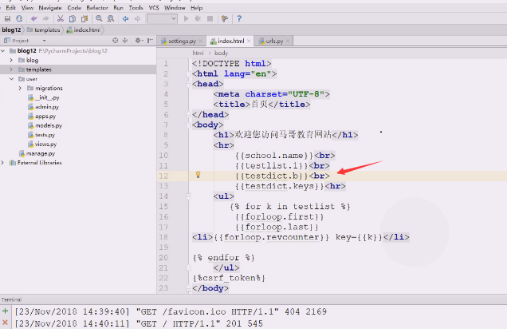Click the Stop square icon

click(x=210, y=19)
